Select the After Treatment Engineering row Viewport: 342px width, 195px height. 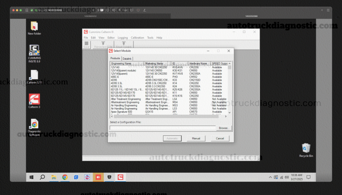click(169, 99)
